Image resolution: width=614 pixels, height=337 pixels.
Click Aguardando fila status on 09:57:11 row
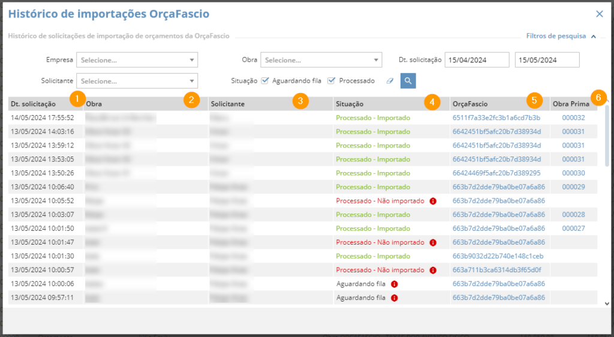click(x=360, y=298)
